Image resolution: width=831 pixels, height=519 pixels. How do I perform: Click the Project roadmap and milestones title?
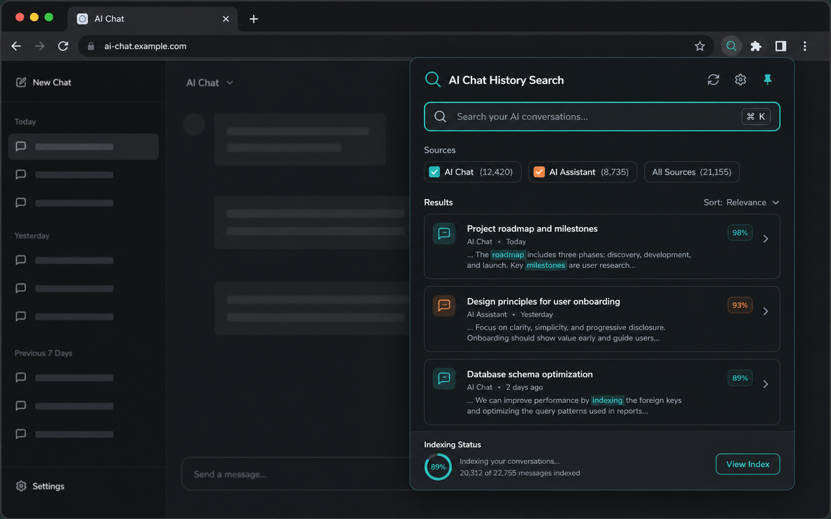tap(532, 228)
